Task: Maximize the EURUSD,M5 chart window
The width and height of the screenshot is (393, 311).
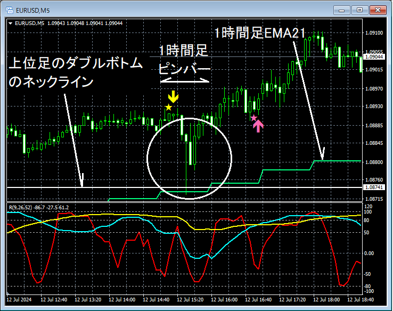Action: [x=359, y=10]
